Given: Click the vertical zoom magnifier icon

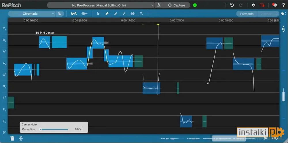Looking at the screenshot, I should click(x=284, y=29).
